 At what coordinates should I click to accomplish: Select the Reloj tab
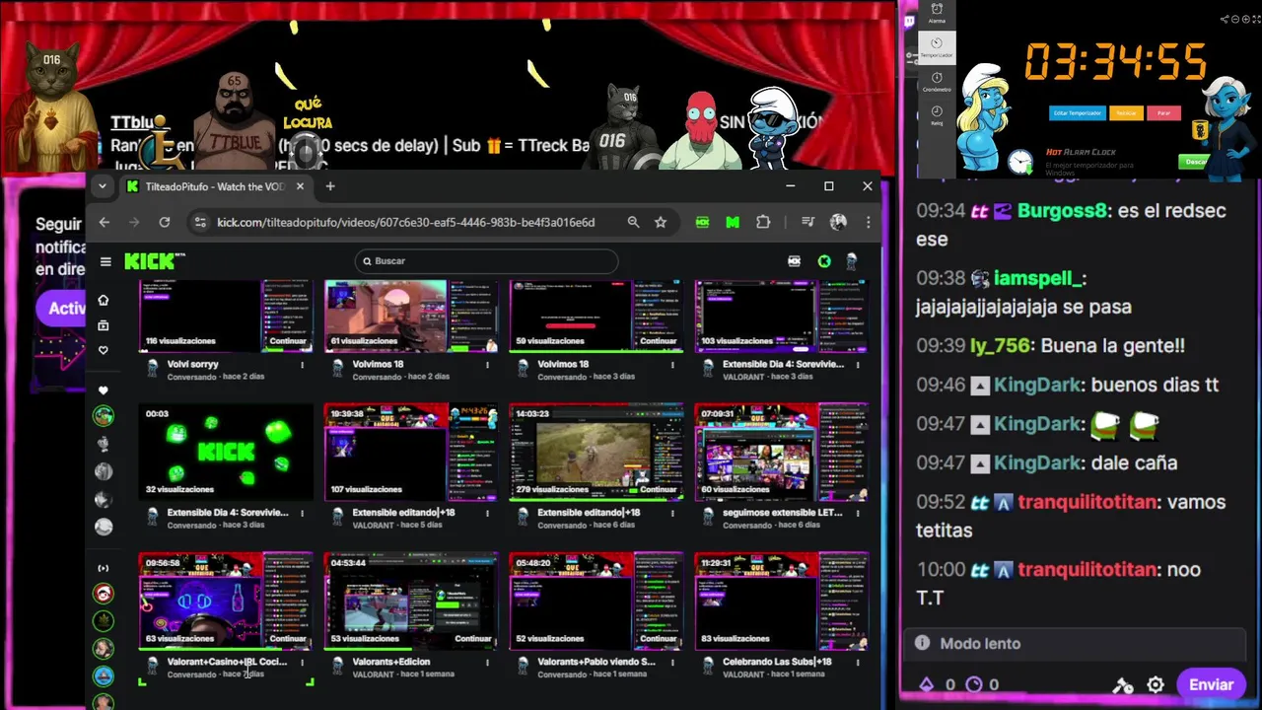tap(937, 116)
